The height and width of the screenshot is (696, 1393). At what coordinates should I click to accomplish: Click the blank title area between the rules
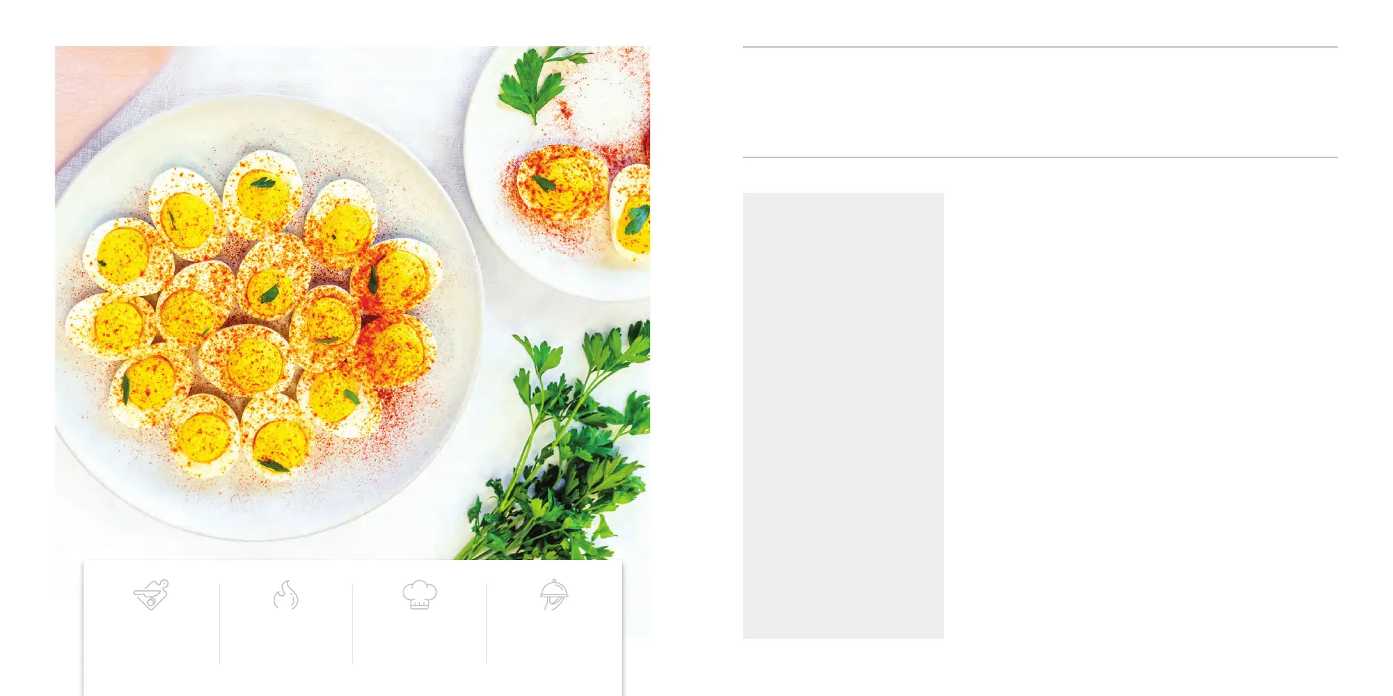point(1040,102)
